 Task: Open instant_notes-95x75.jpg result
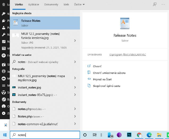(41, 95)
